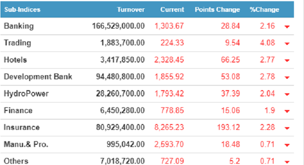Click the red down arrow in Trading row
The image size is (304, 165).
click(287, 44)
